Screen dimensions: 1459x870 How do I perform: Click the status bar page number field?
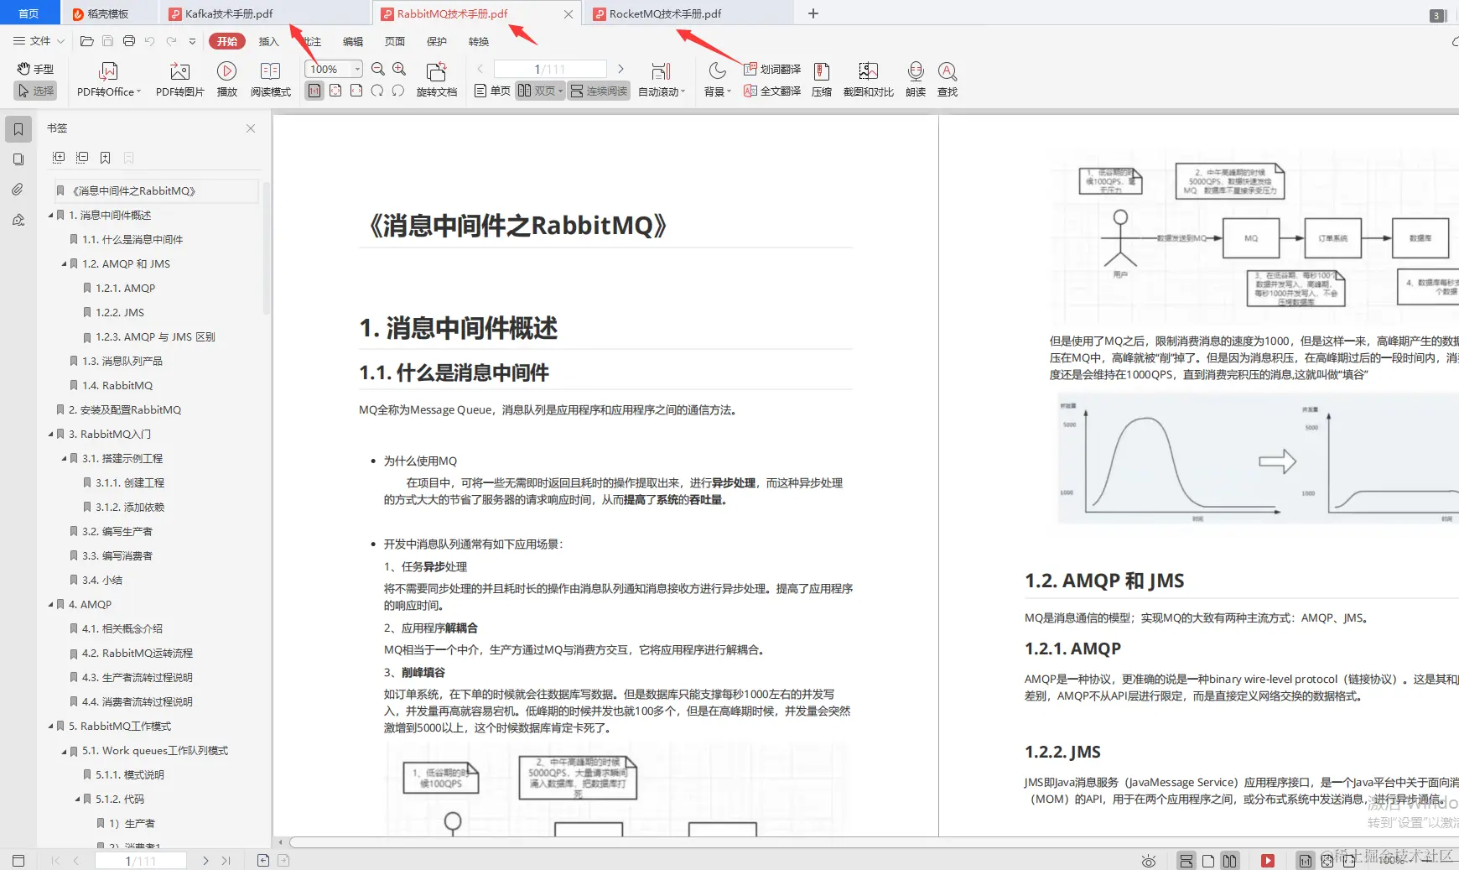click(x=140, y=861)
